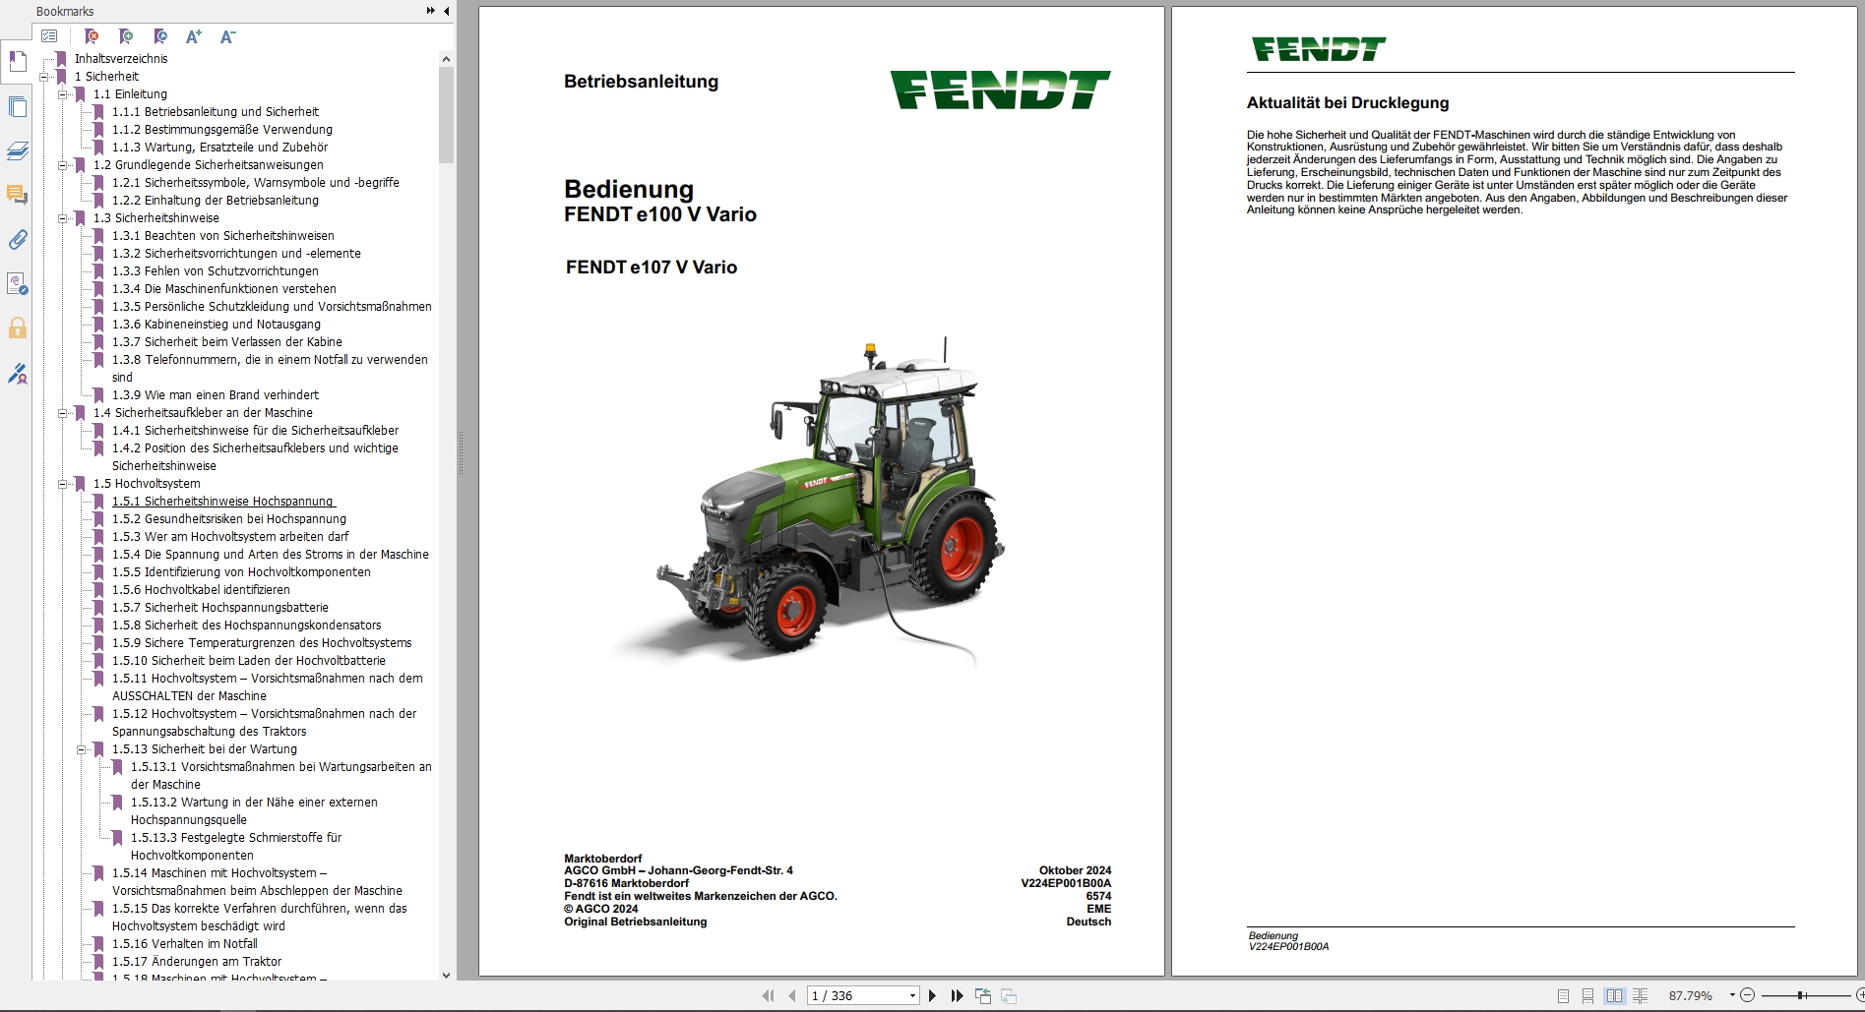Open the Pages thumbnails panel

17,106
